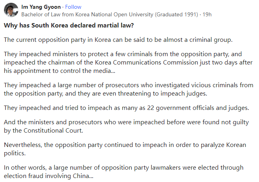
Task: Click the author name Im Yang Gyoon
Action: (41, 7)
